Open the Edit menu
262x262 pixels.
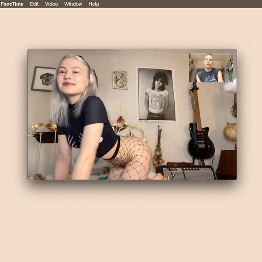coord(34,4)
